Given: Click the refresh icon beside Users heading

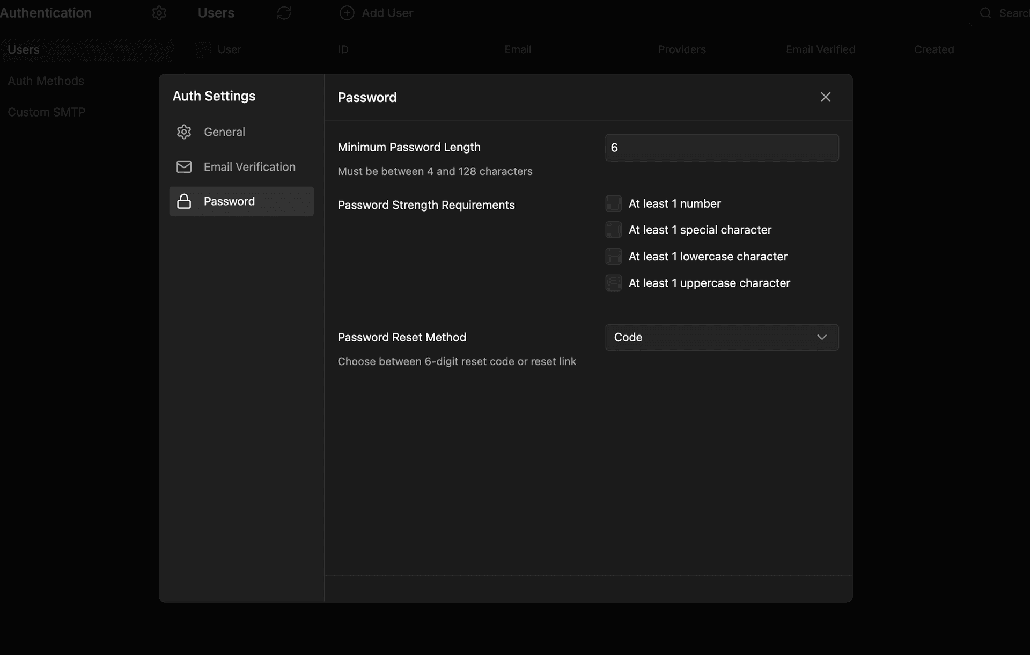Looking at the screenshot, I should [x=284, y=13].
